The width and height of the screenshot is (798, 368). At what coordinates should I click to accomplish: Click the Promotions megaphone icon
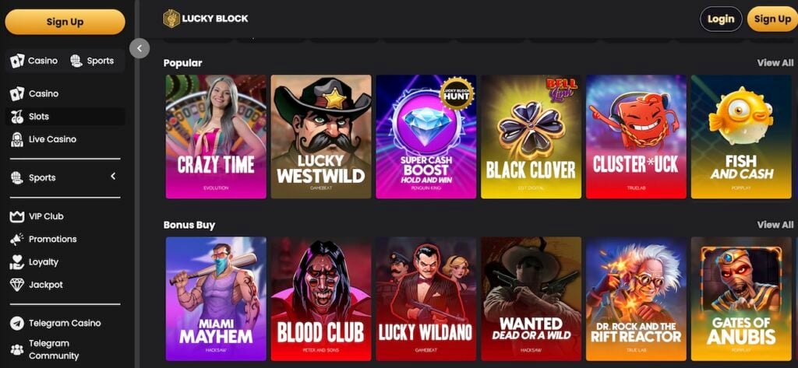(17, 239)
